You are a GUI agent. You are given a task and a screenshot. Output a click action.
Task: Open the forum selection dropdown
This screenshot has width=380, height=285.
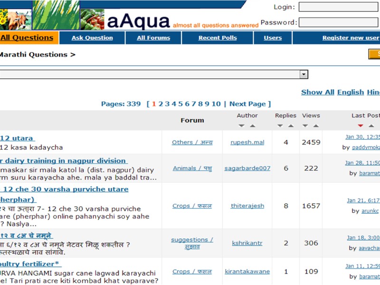click(304, 75)
